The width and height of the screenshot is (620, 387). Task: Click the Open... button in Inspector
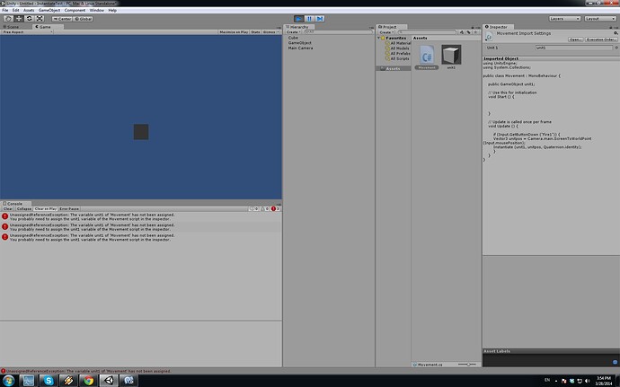(x=575, y=40)
